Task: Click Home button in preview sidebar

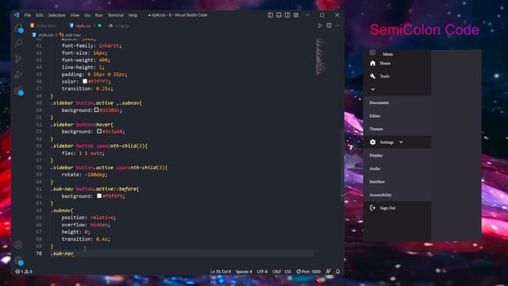Action: click(x=397, y=64)
